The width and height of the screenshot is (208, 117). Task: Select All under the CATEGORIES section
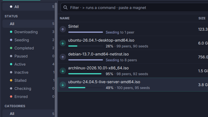(29, 114)
